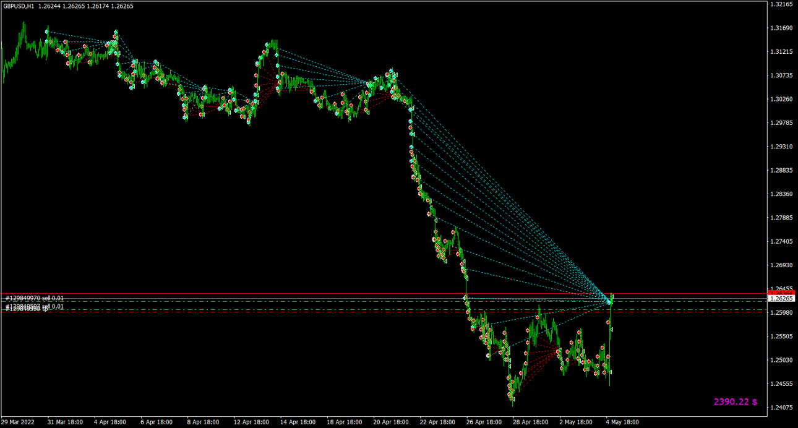Screen dimensions: 798x428
Task: Click the 14 Apr 18:00 time label
Action: point(298,422)
